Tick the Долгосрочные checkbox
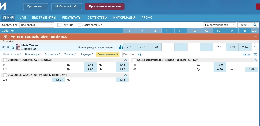The height and width of the screenshot is (126, 260). [x=80, y=25]
